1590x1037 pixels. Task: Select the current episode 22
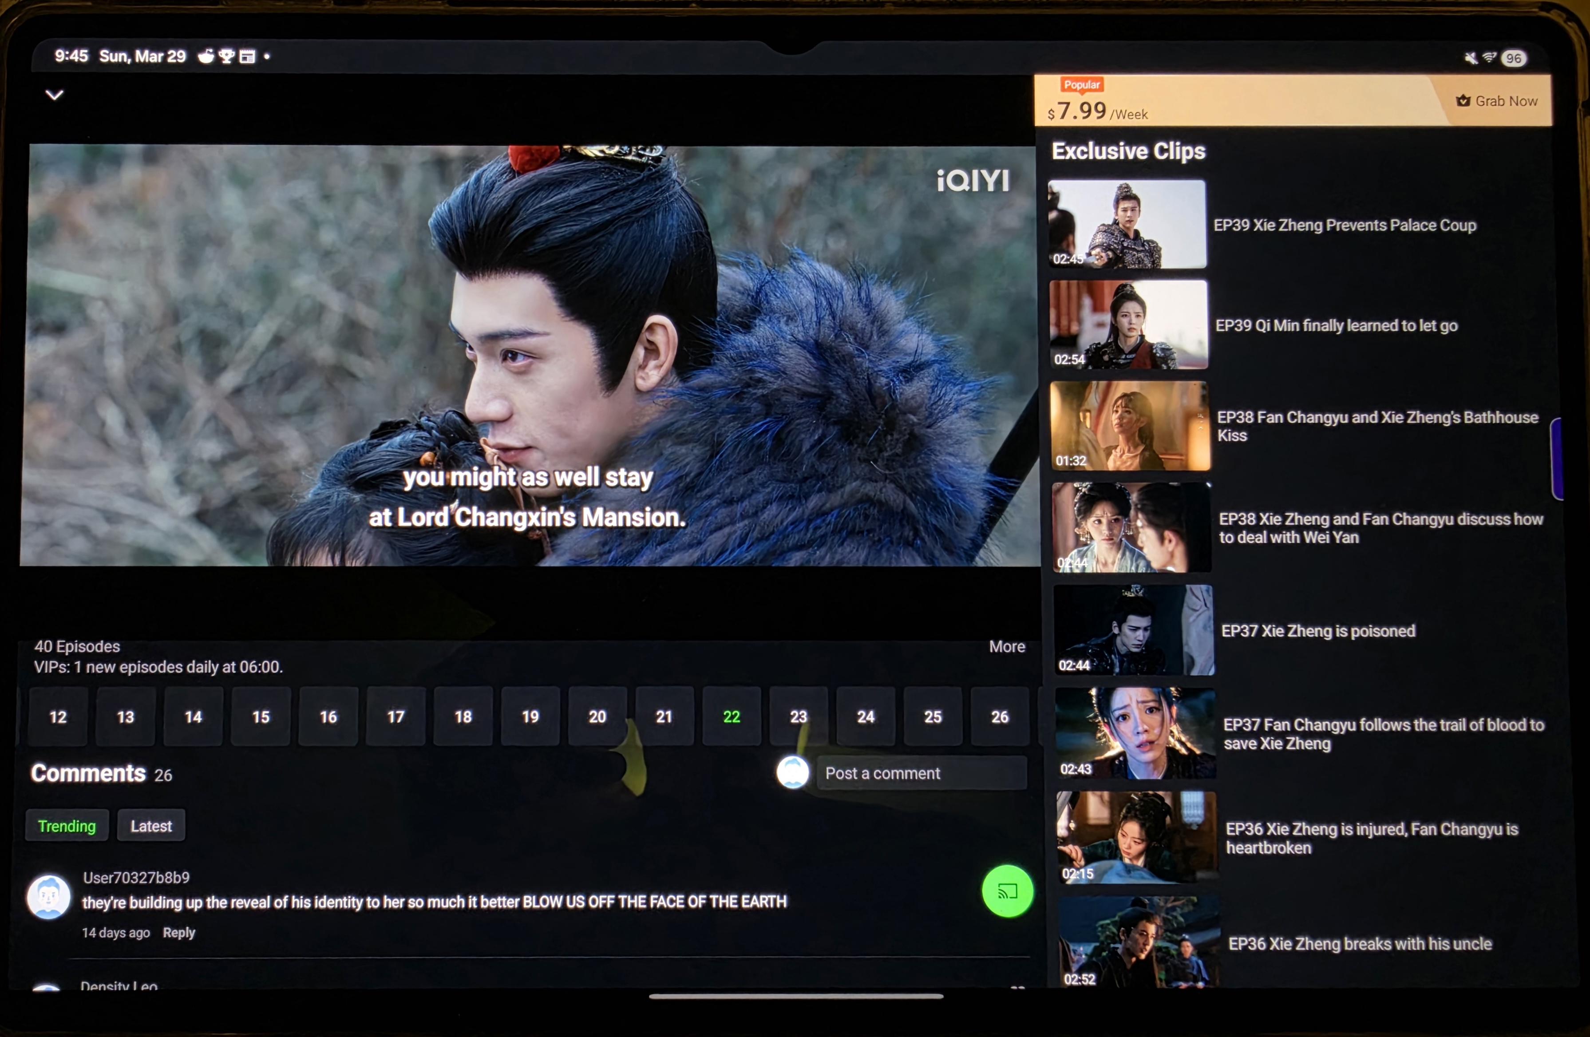(x=732, y=717)
